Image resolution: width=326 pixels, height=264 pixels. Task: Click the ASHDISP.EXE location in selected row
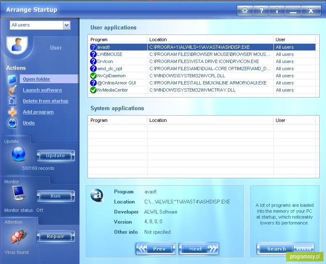coord(199,47)
